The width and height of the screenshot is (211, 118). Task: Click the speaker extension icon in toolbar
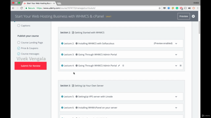click(190, 8)
